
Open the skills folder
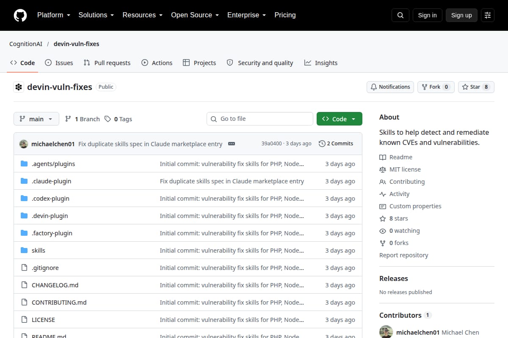tap(39, 251)
